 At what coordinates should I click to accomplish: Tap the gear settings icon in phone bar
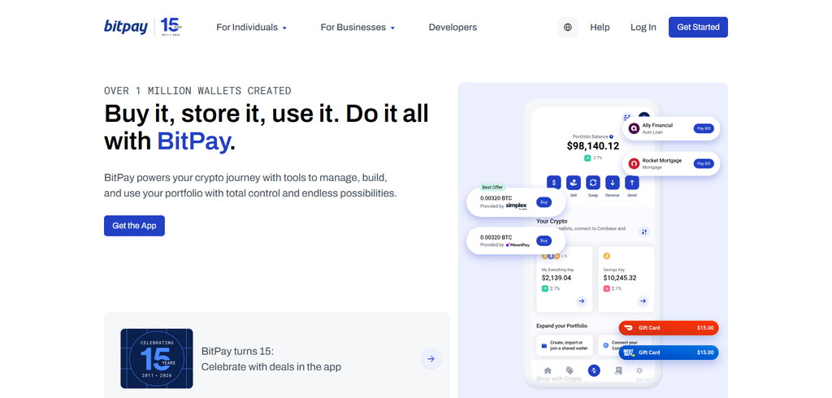pos(639,370)
